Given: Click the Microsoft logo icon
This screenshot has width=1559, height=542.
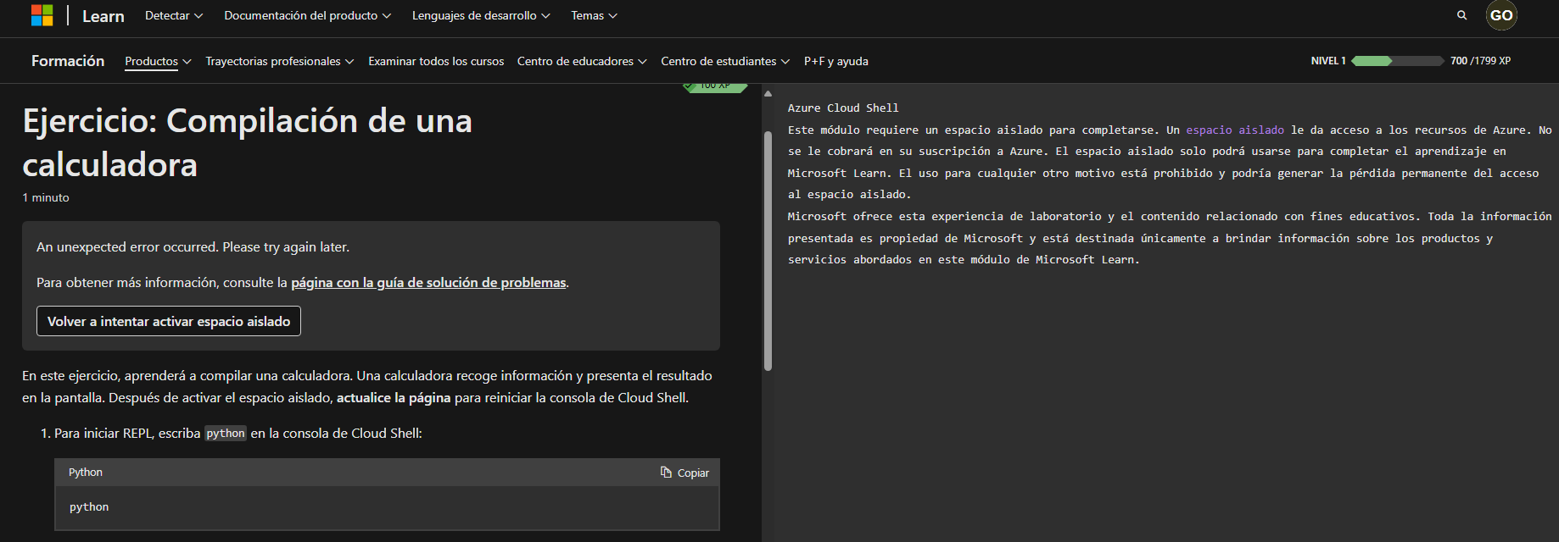Looking at the screenshot, I should (x=42, y=15).
